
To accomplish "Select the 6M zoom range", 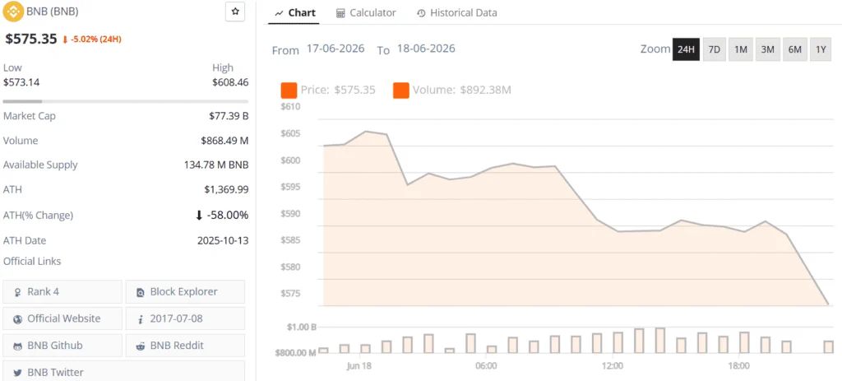I will click(795, 49).
